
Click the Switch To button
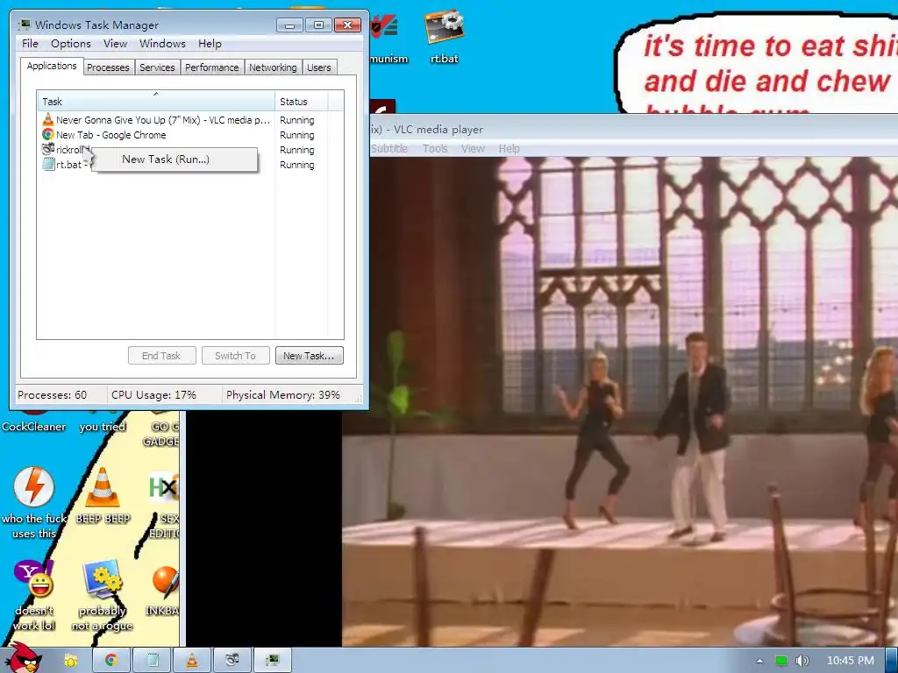coord(235,356)
